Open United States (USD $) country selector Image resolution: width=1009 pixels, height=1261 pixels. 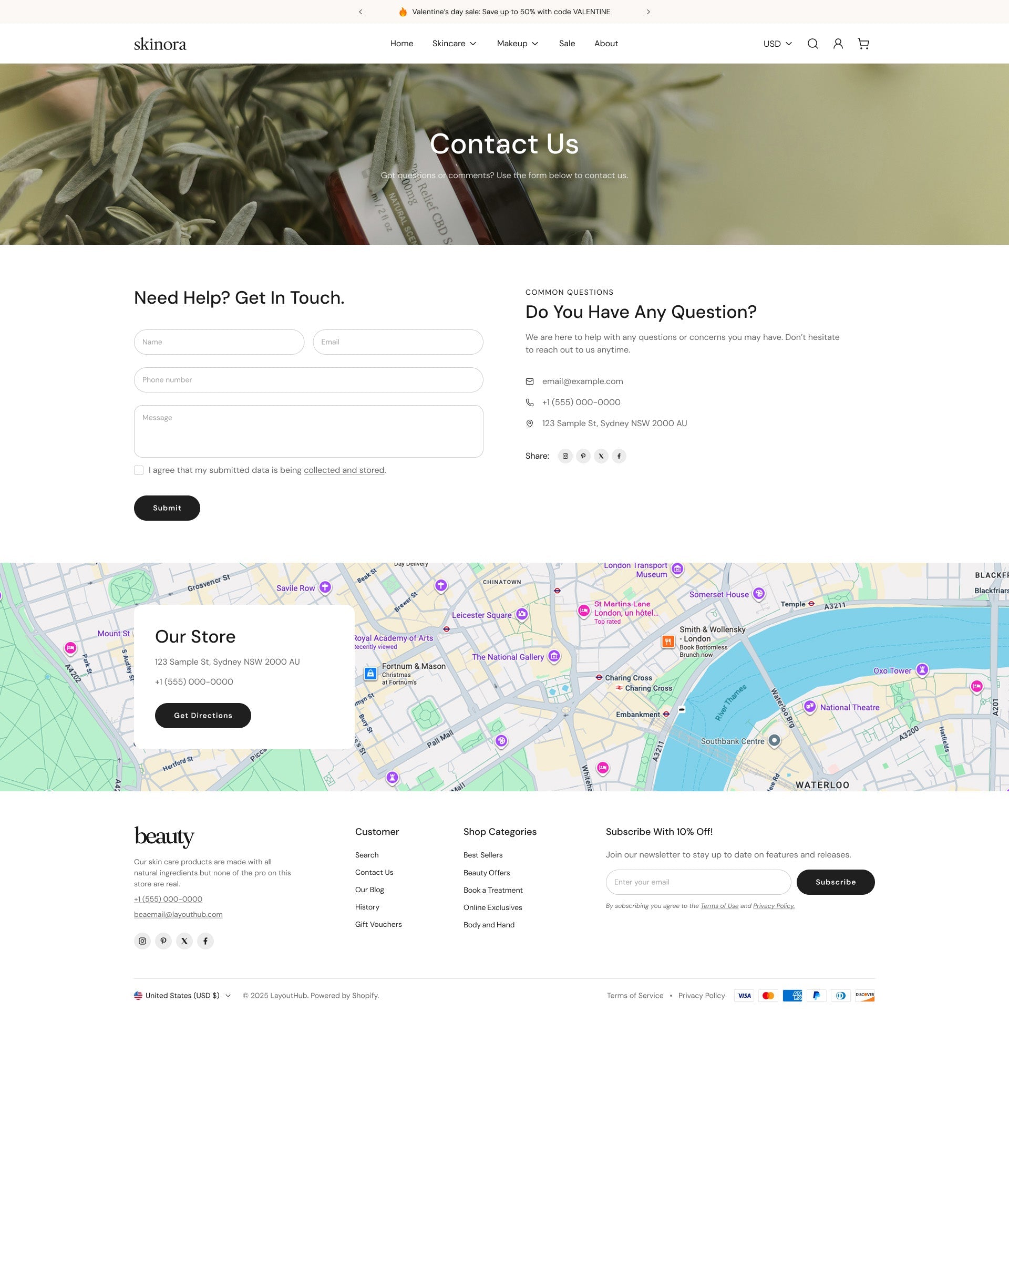click(182, 996)
